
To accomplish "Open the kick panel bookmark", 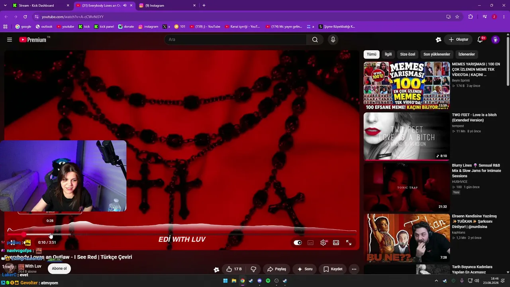I will tap(104, 27).
